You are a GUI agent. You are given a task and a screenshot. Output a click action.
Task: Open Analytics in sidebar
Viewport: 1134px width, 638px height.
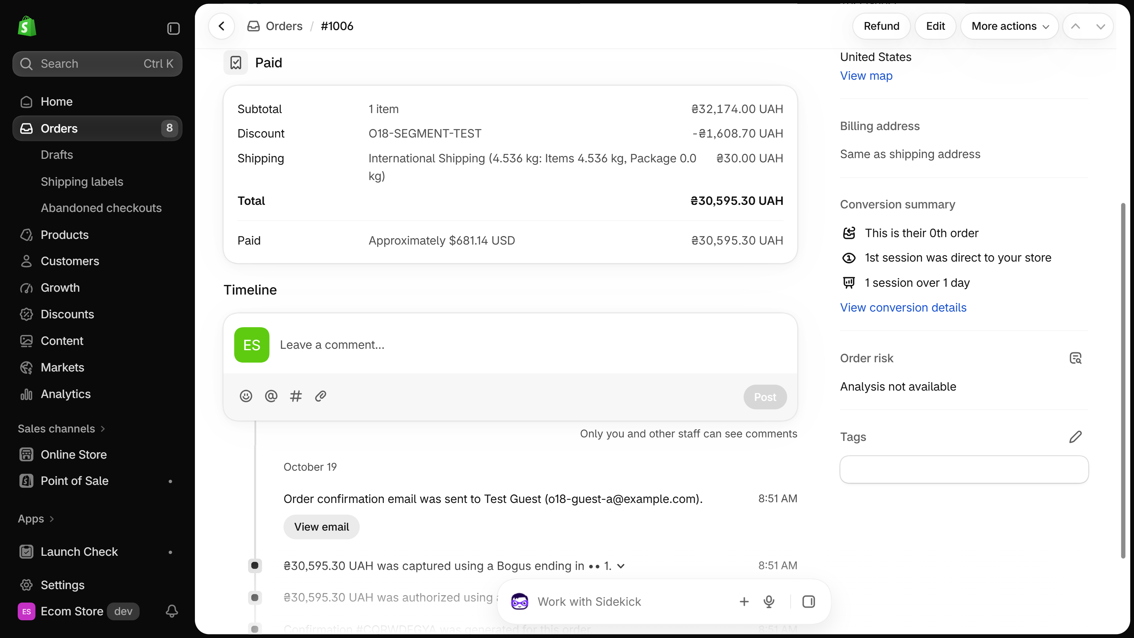click(x=97, y=394)
